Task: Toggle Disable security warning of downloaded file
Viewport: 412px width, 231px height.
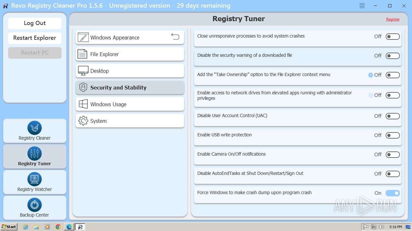Action: [x=393, y=56]
